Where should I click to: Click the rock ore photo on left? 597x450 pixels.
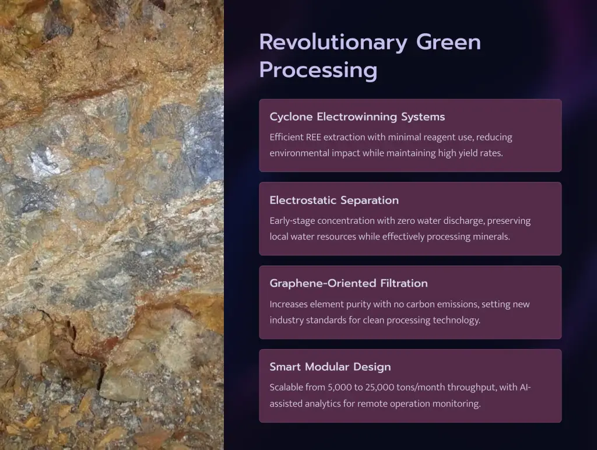click(111, 225)
